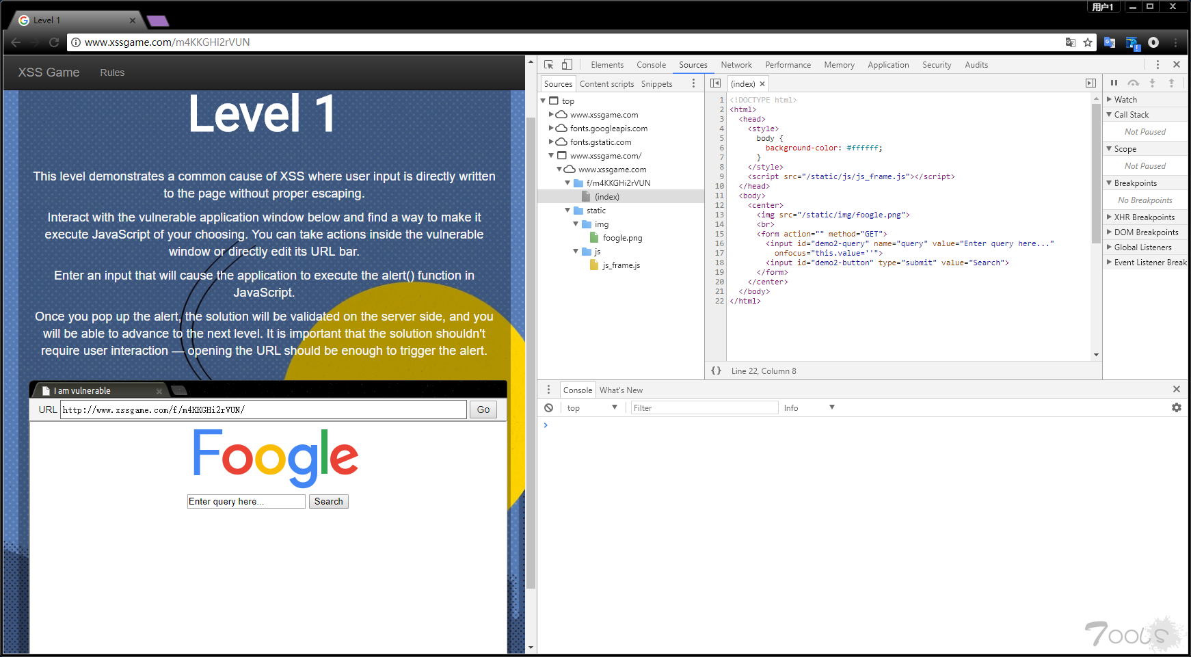The image size is (1191, 657).
Task: Hide the debugger sidebar pane
Action: [1090, 83]
